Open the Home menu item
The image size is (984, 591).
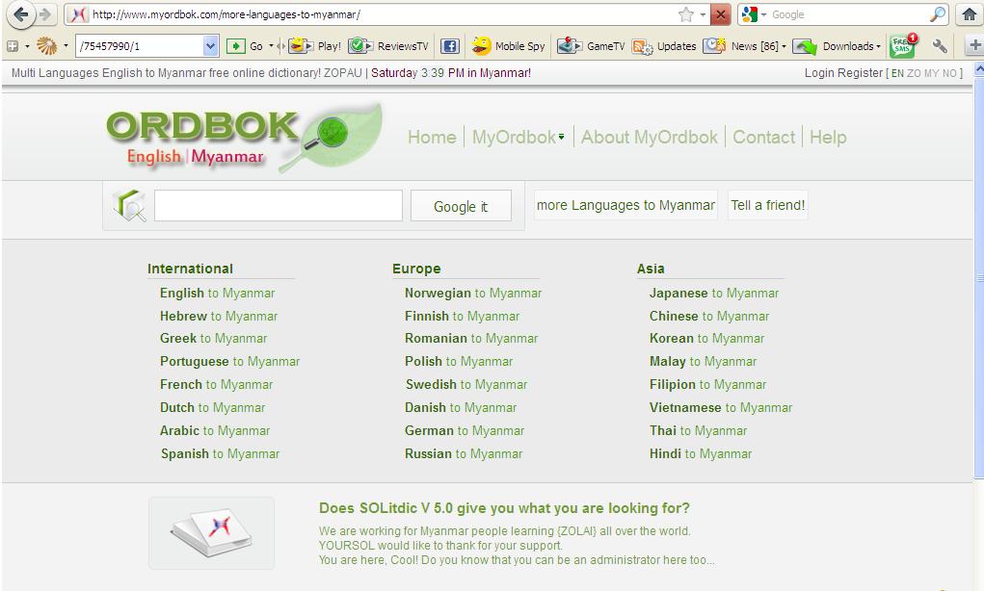(x=432, y=138)
